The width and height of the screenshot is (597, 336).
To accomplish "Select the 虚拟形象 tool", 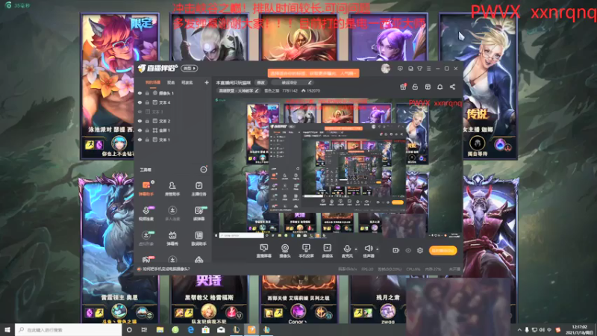I will pos(146,238).
